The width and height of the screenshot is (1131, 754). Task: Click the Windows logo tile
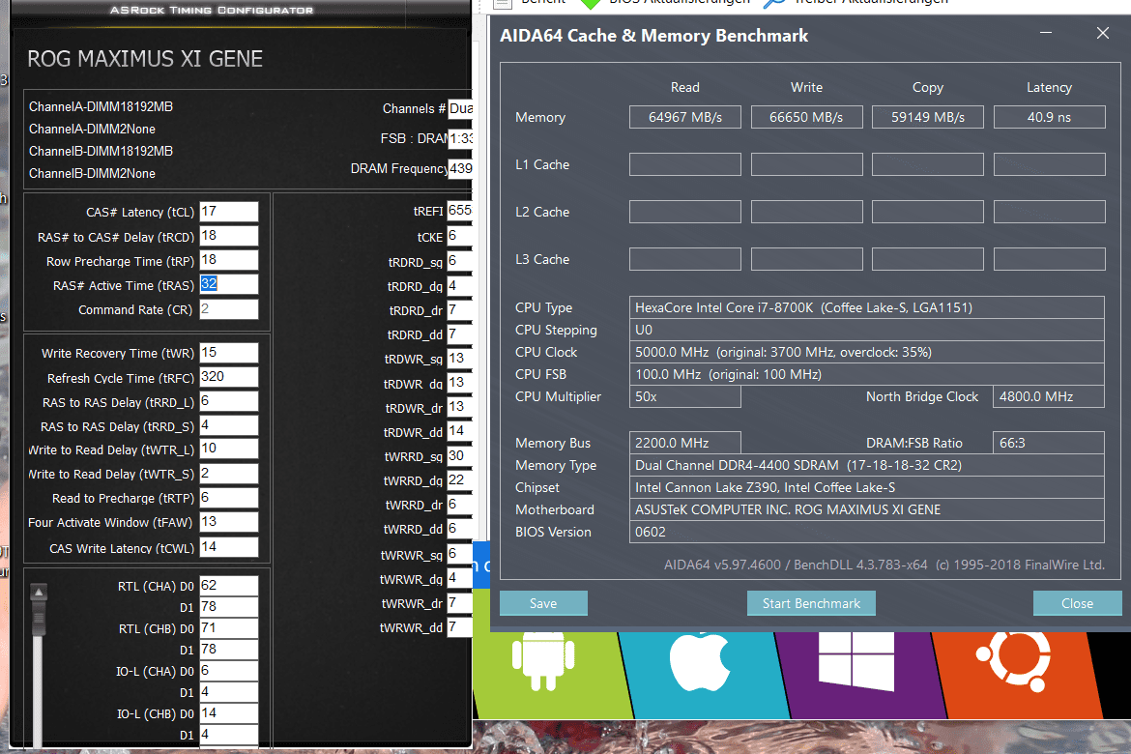856,660
